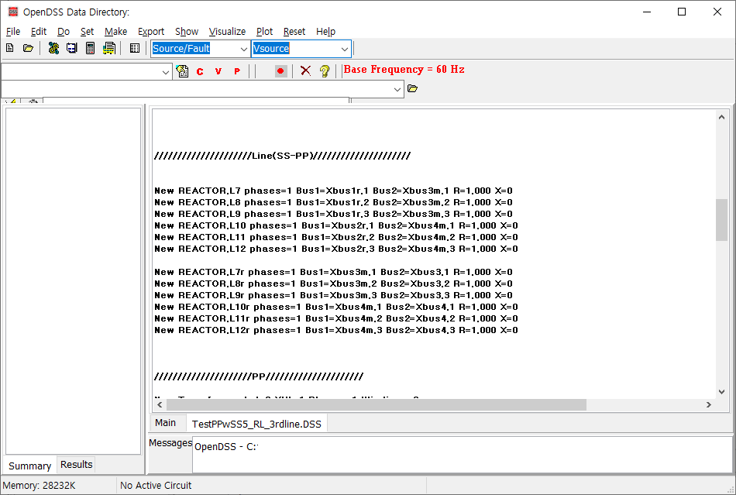The height and width of the screenshot is (495, 736).
Task: Click the script line defining REACTOR.L10r
Action: (x=336, y=307)
